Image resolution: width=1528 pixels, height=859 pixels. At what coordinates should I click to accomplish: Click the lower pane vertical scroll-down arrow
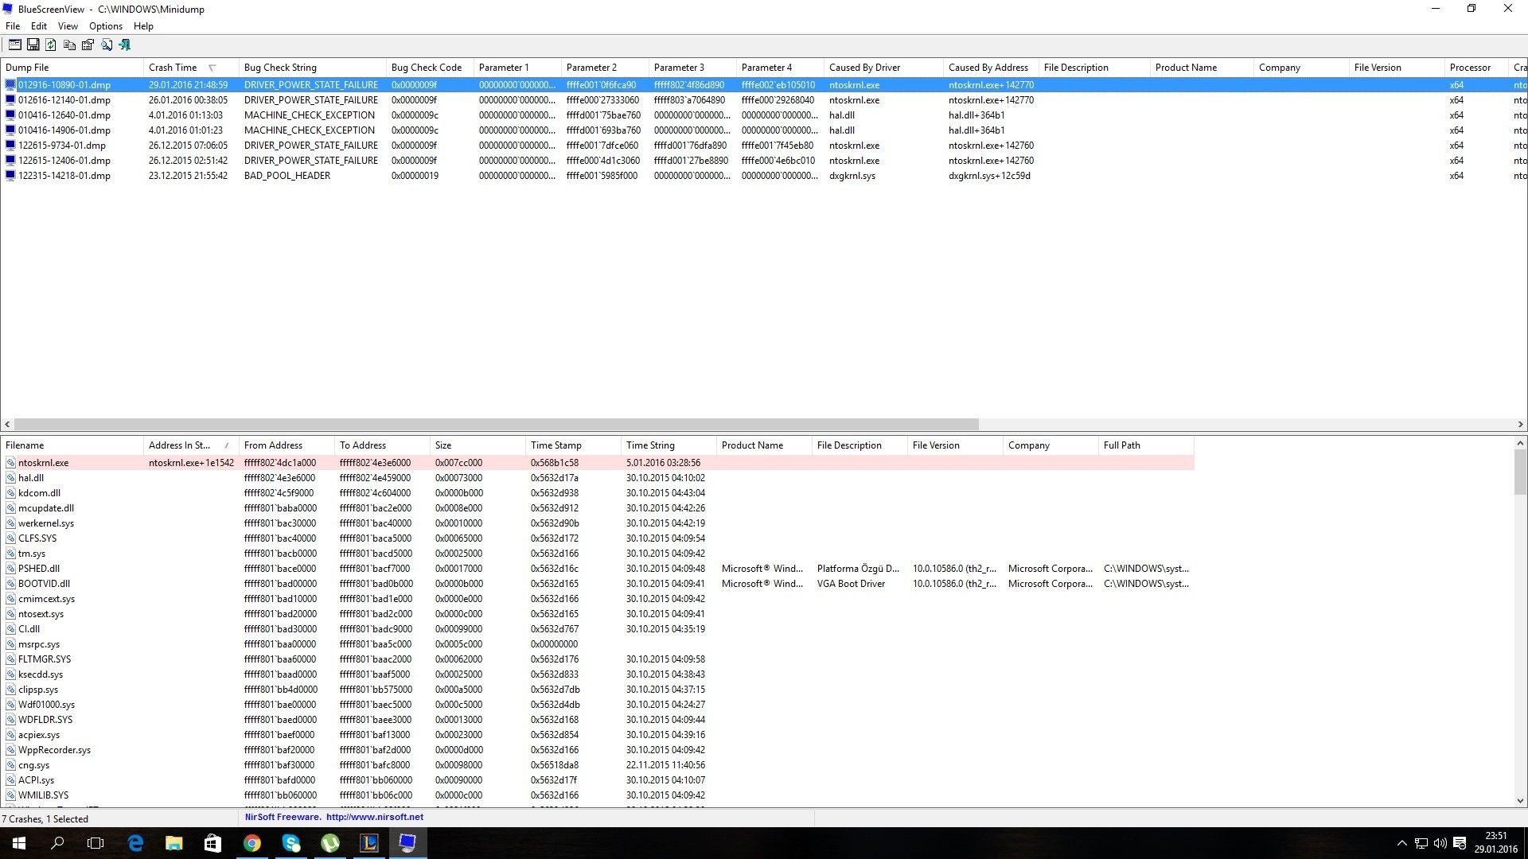pos(1520,801)
